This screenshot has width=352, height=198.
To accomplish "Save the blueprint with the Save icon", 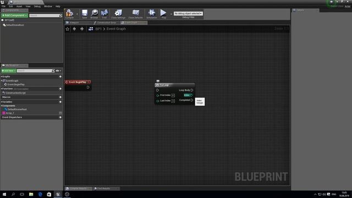I will (84, 13).
